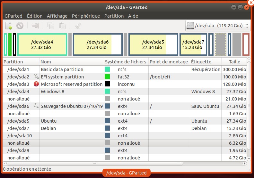Viewport: 254px width, 178px height.
Task: Sort by the Étiquette column header
Action: point(206,62)
